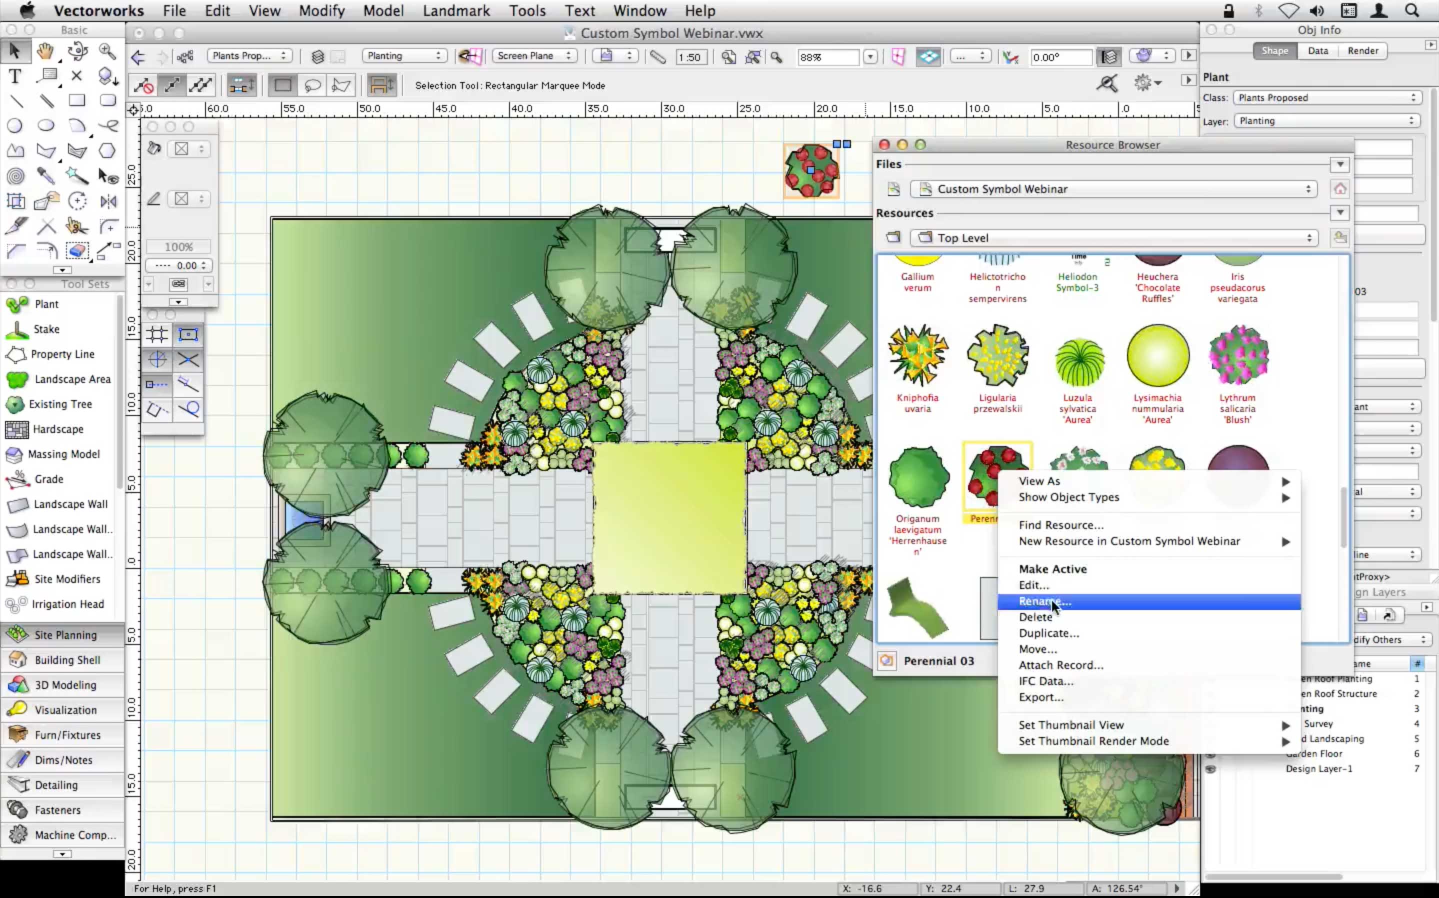The height and width of the screenshot is (898, 1439).
Task: Toggle Snap to Intersection constraint
Action: (189, 360)
